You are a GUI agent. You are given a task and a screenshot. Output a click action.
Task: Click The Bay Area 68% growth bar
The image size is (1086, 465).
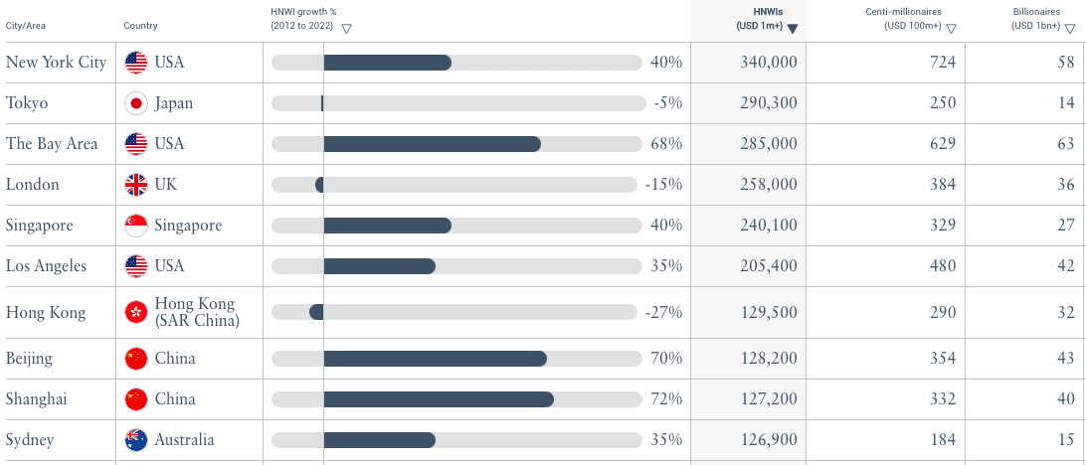(432, 144)
